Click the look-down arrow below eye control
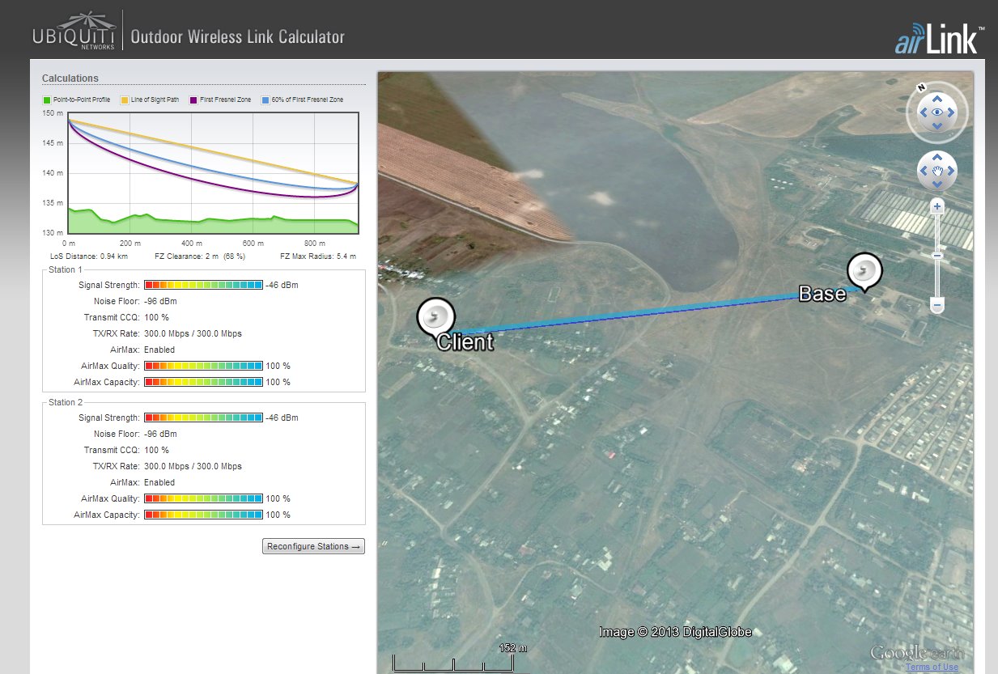998x674 pixels. coord(937,126)
